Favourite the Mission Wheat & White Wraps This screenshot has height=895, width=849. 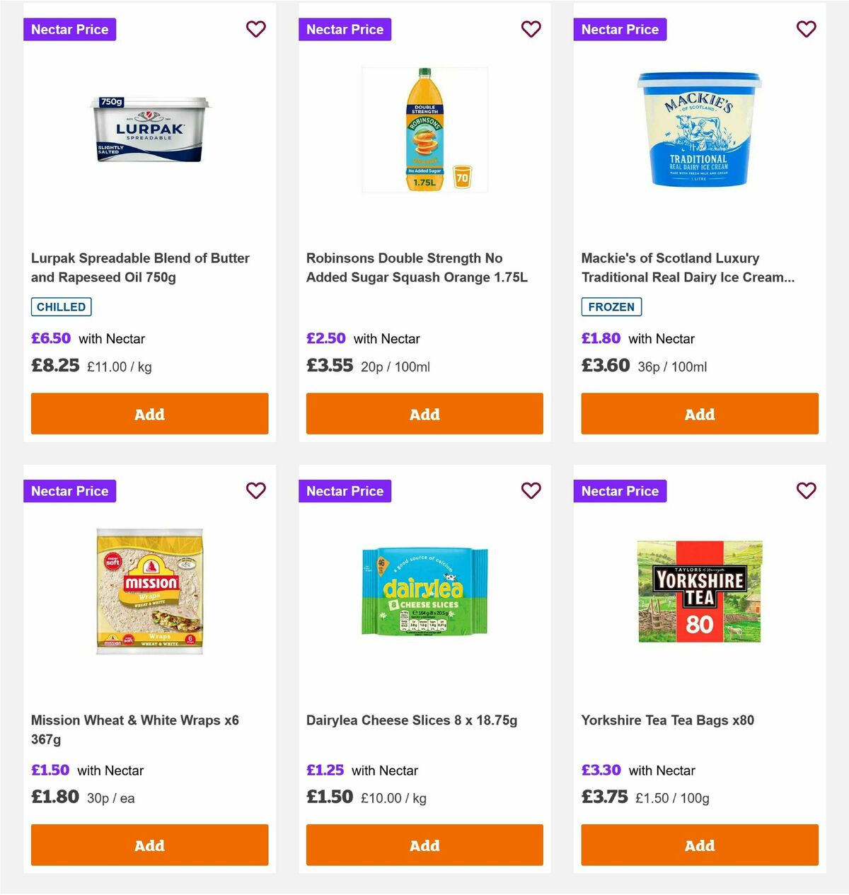[255, 490]
